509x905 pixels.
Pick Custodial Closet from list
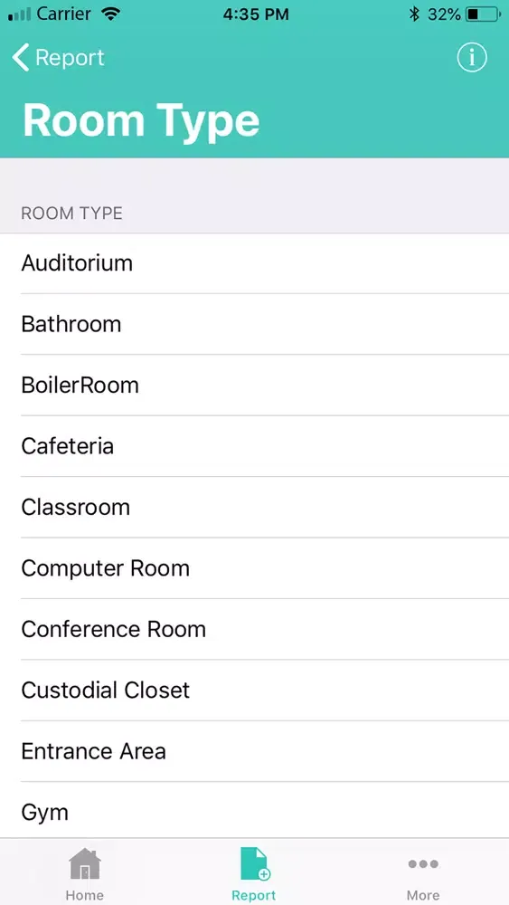pos(254,691)
